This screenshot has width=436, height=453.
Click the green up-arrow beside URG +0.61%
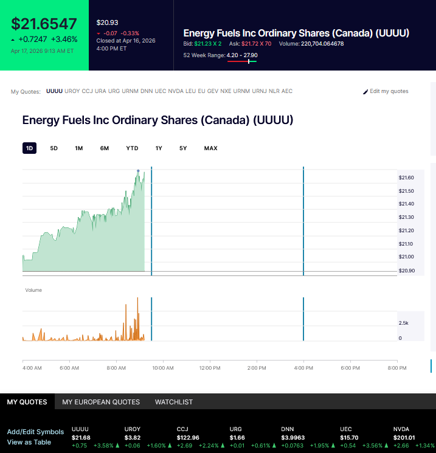pyautogui.click(x=274, y=446)
